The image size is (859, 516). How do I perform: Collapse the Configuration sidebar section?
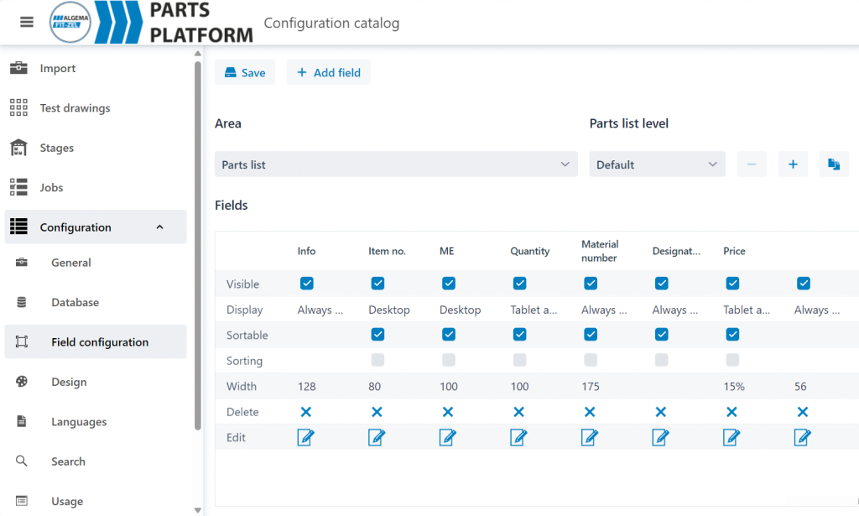(x=159, y=227)
